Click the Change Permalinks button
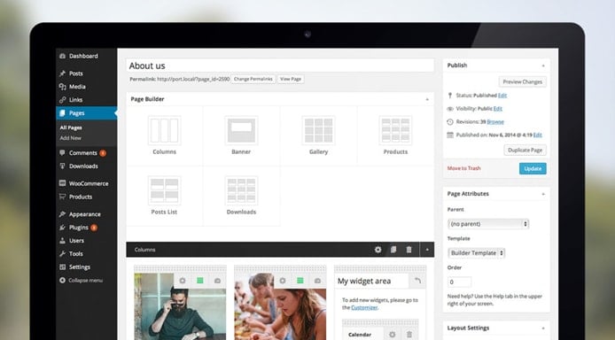615x340 pixels. tap(253, 79)
